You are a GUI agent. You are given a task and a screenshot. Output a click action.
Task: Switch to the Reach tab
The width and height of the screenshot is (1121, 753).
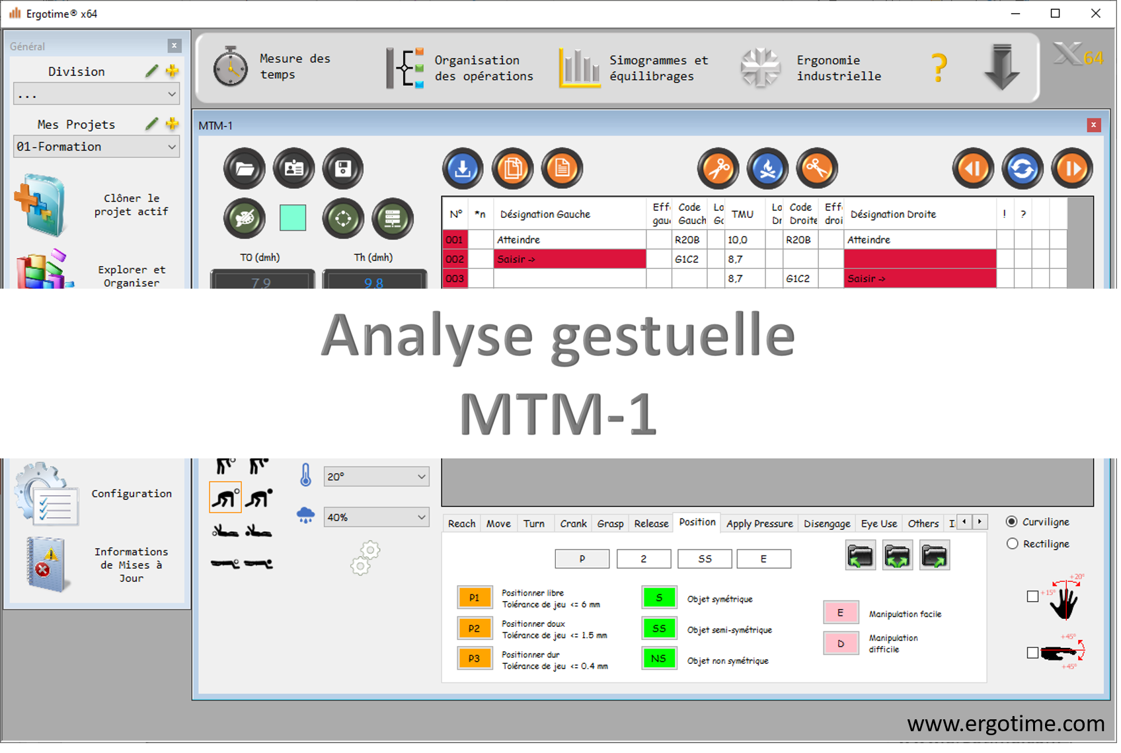461,524
